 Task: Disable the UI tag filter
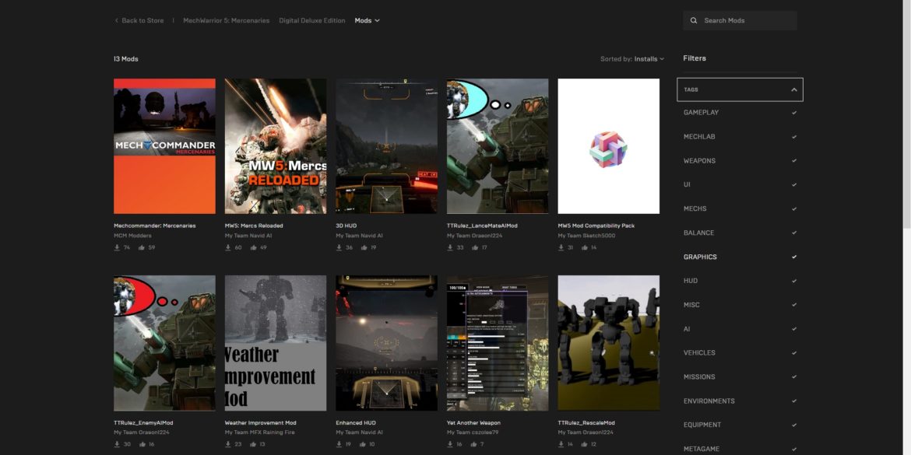(794, 184)
